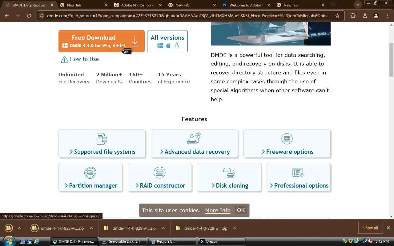Switch to Removable Disk (E:) taskbar window
394x246 pixels.
(x=123, y=241)
